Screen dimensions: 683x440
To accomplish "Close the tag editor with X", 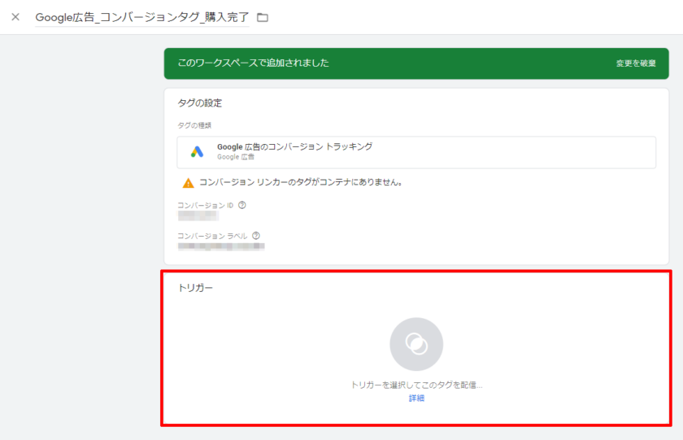I will [15, 17].
